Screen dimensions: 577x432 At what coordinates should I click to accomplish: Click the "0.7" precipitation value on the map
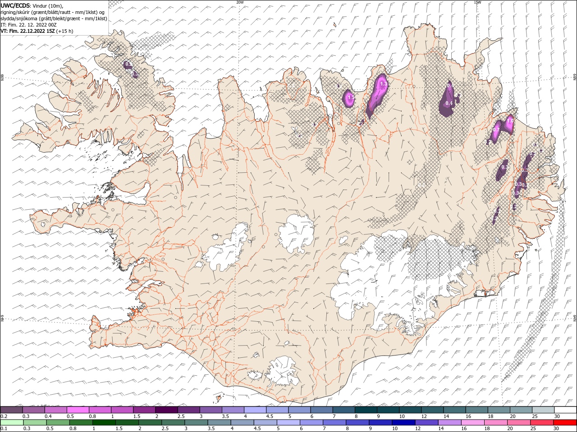pos(496,130)
